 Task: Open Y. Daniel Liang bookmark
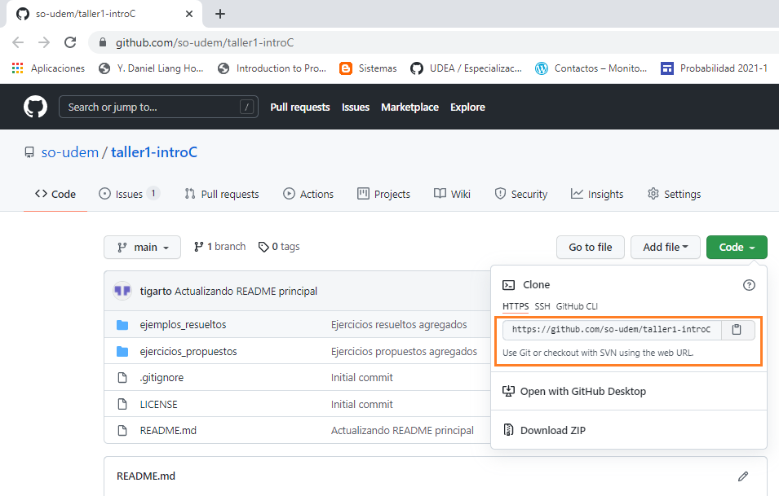click(x=151, y=68)
